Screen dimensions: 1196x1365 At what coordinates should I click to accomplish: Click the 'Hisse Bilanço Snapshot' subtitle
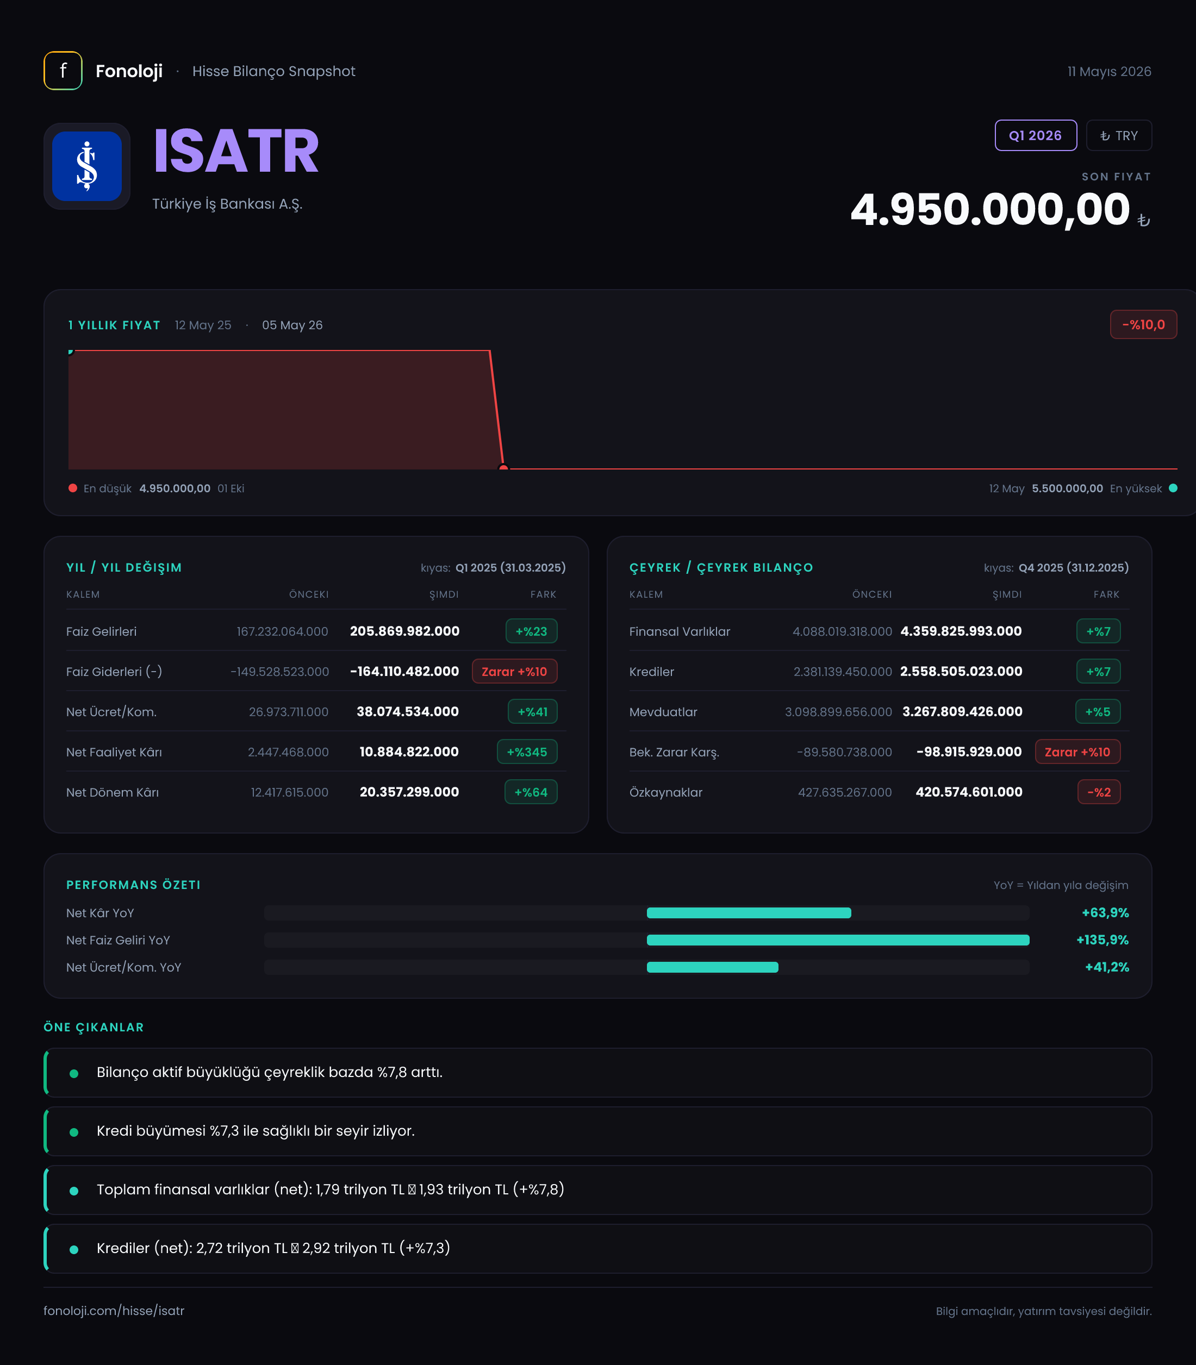pos(273,71)
